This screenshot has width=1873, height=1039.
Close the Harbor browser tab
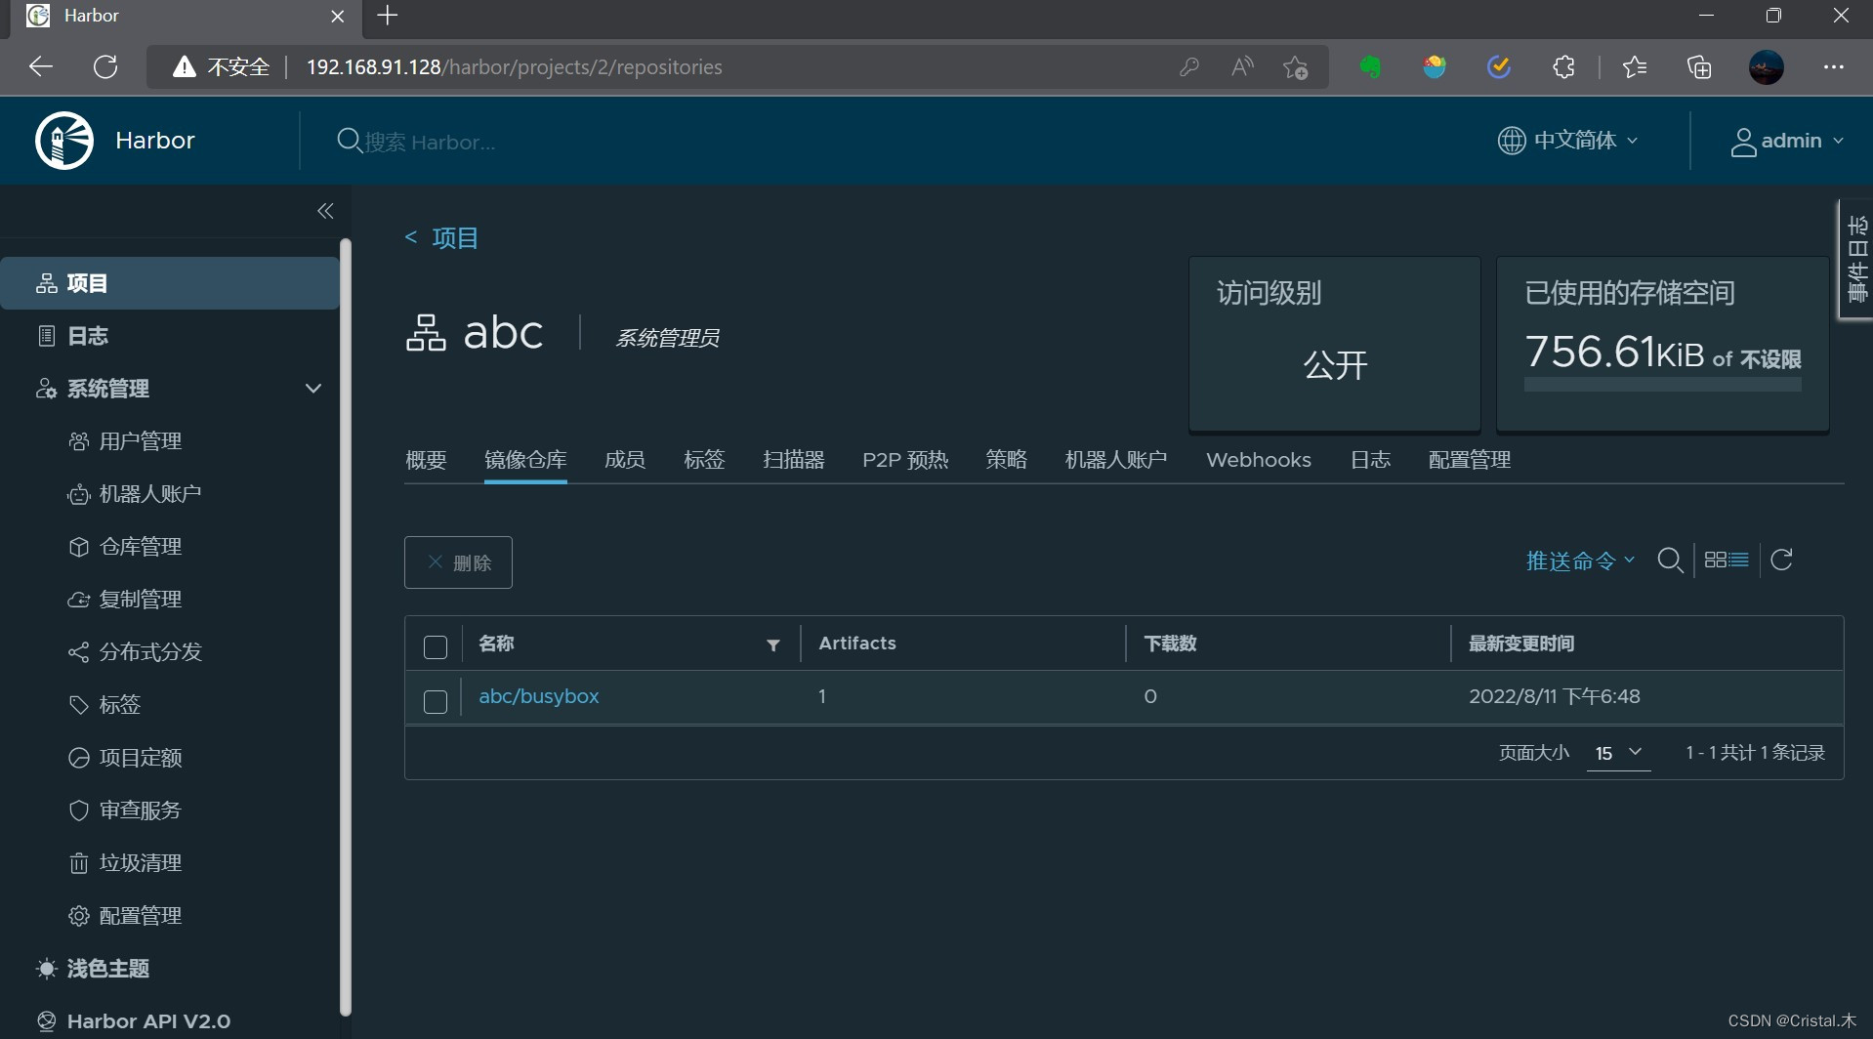[x=338, y=16]
